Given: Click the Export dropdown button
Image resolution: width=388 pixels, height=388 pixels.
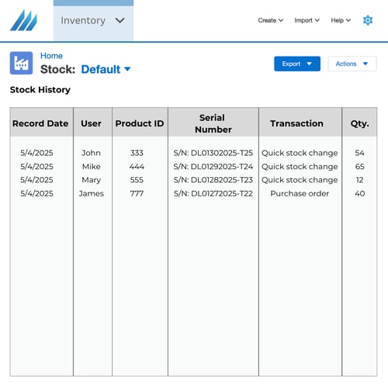Looking at the screenshot, I should coord(297,64).
